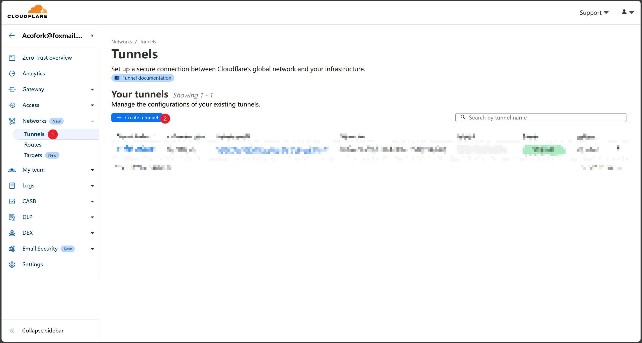Screen dimensions: 642x343
Task: Click the Email Security envelope icon
Action: (12, 249)
